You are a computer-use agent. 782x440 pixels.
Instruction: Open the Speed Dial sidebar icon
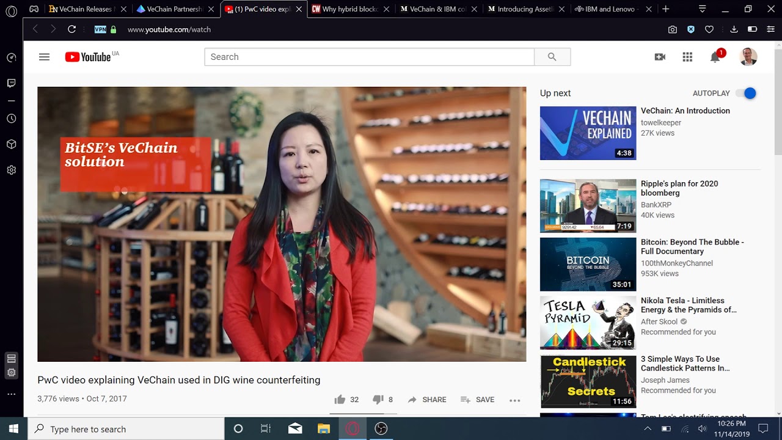[11, 57]
